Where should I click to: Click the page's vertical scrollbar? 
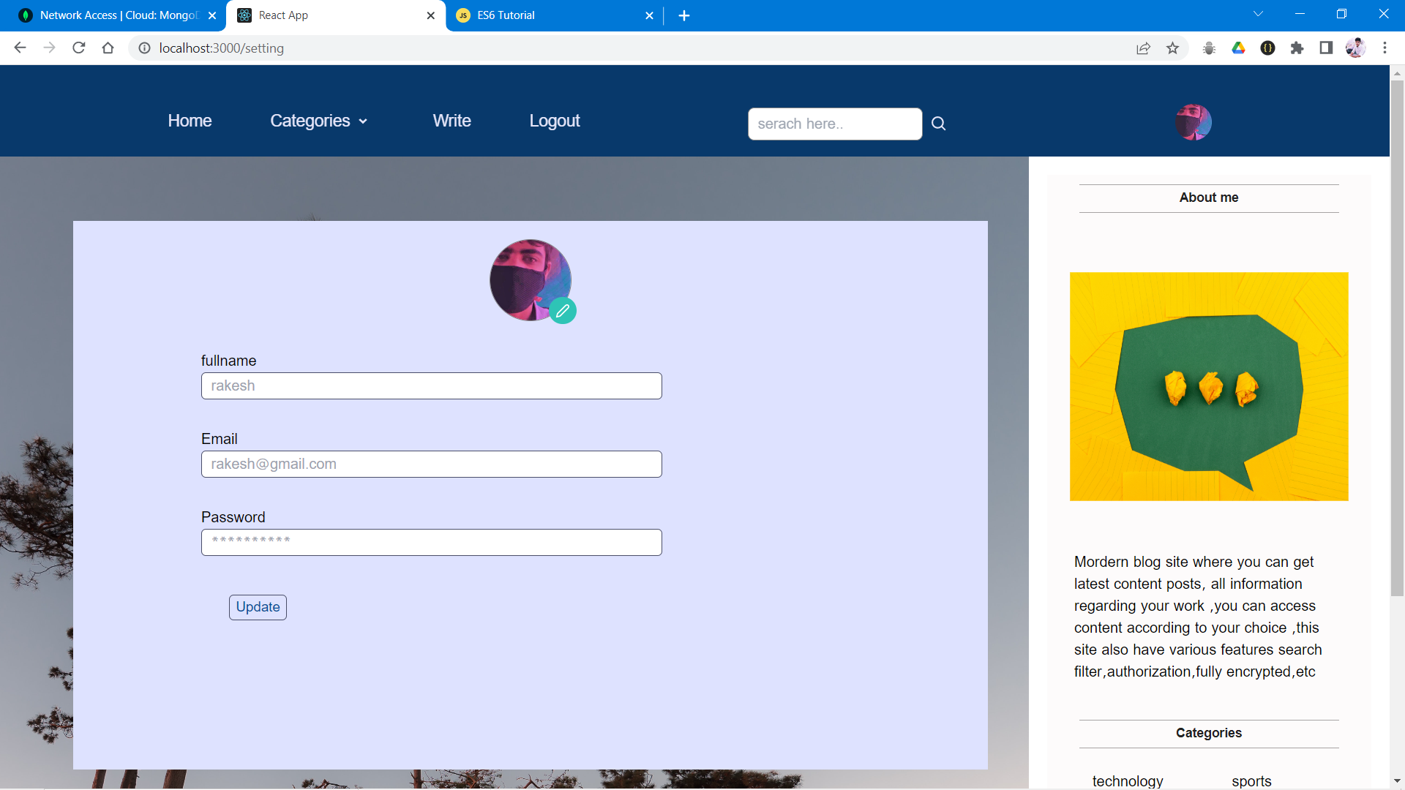point(1397,336)
